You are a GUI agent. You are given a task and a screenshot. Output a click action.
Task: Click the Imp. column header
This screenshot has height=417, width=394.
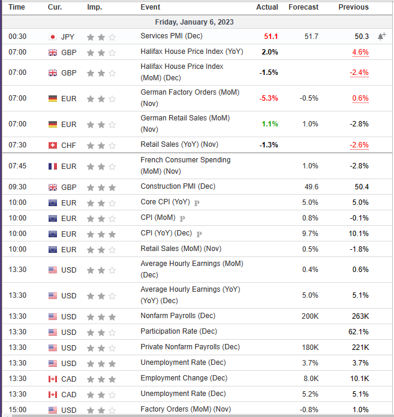click(94, 7)
